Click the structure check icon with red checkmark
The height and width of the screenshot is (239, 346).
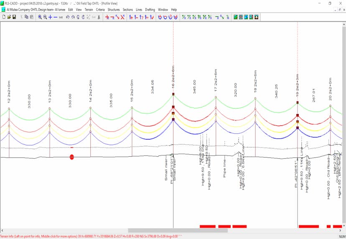(x=152, y=17)
